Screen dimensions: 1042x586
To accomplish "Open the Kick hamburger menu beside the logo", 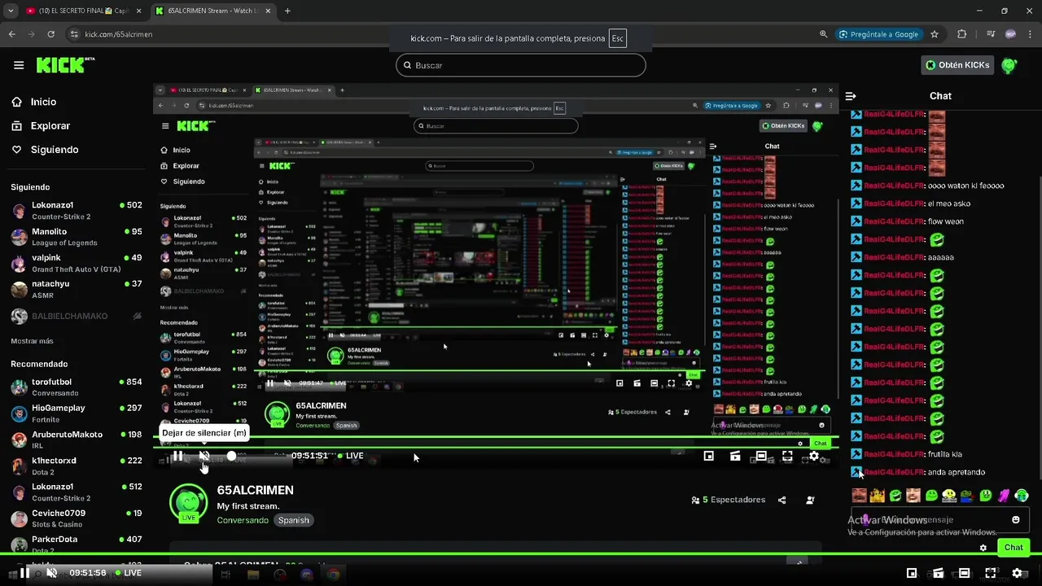I will pyautogui.click(x=19, y=65).
